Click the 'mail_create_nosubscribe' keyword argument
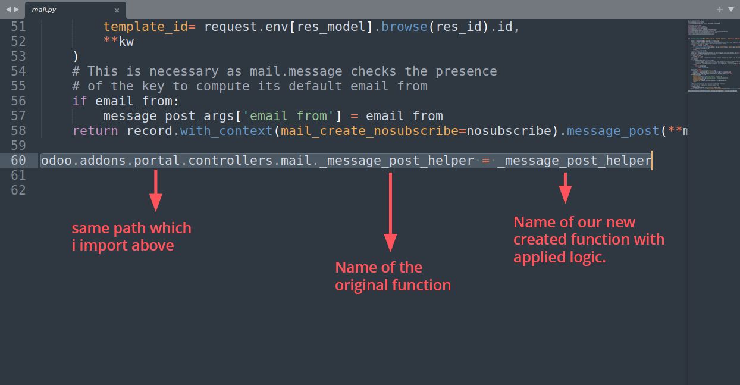Image resolution: width=740 pixels, height=385 pixels. (370, 131)
